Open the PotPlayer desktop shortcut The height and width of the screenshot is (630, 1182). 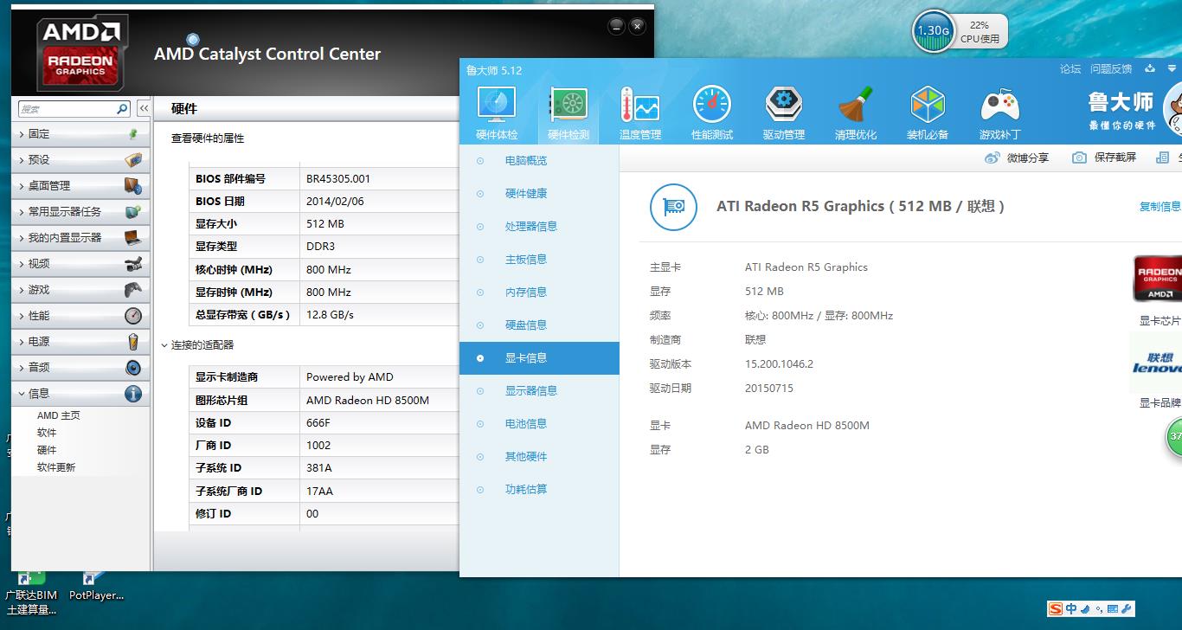(96, 586)
